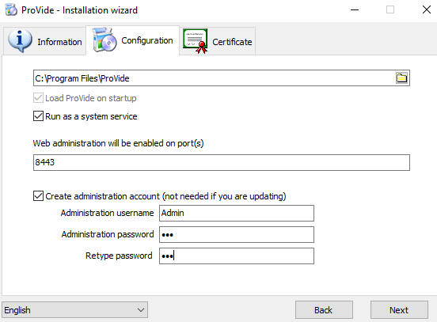
Task: Toggle Create administration account checkbox
Action: tap(38, 196)
